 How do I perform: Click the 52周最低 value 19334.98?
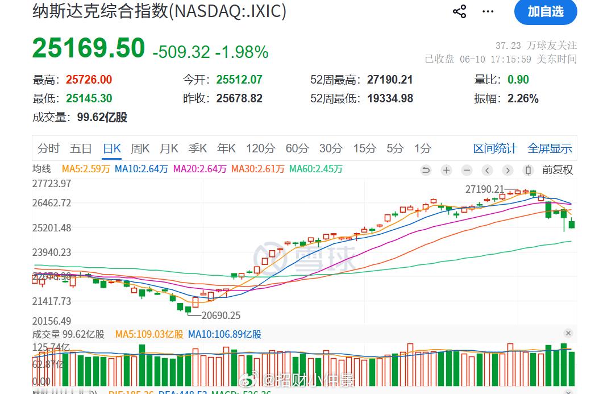point(390,99)
